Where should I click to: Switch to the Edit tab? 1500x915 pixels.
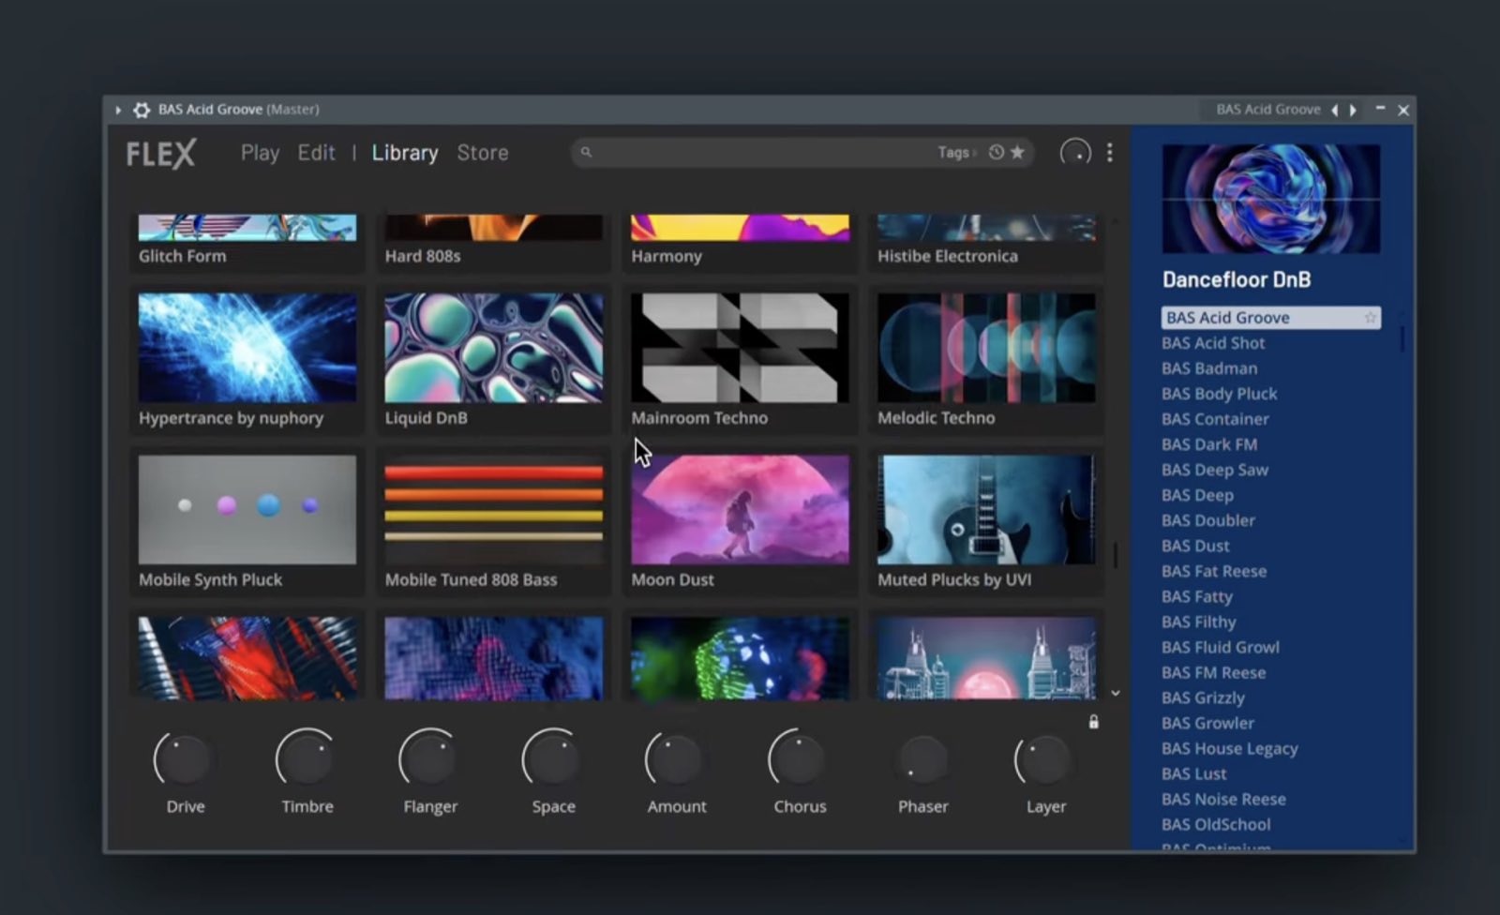coord(316,153)
